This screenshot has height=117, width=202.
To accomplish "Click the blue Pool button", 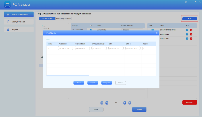I will coord(190,19).
